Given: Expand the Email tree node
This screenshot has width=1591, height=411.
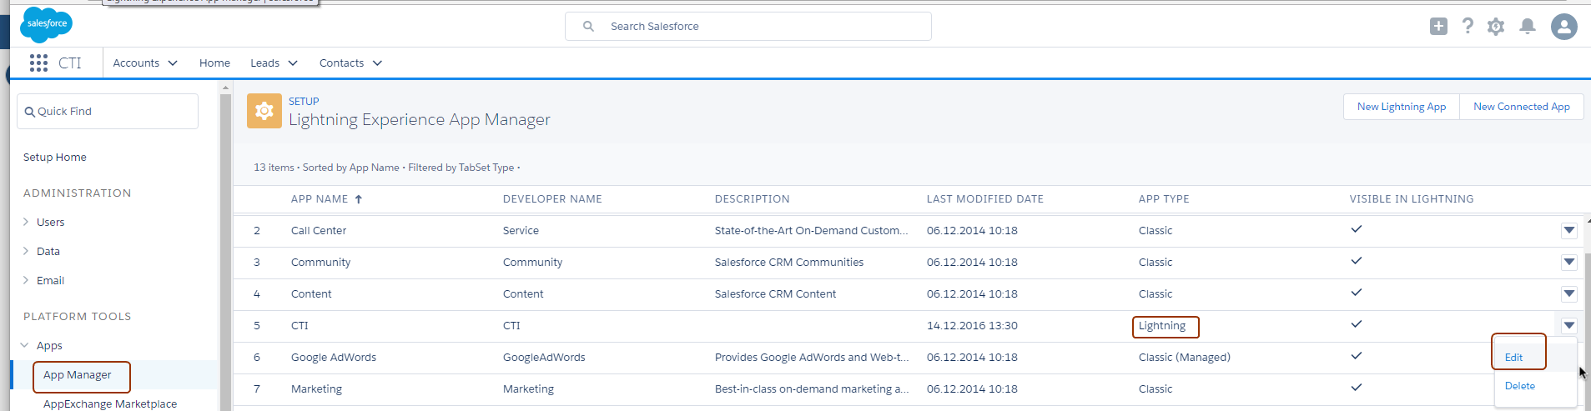Looking at the screenshot, I should 26,280.
